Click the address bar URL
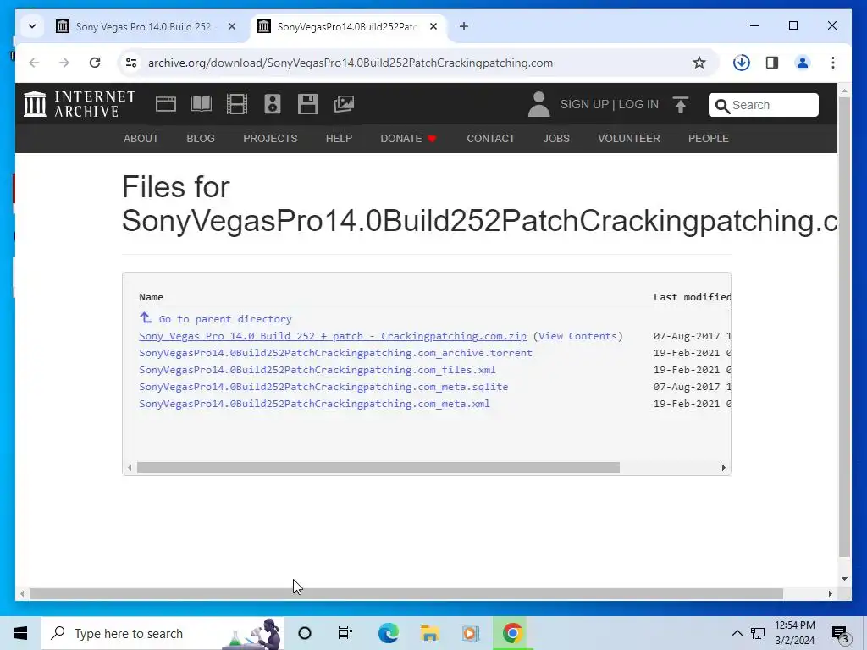This screenshot has width=867, height=650. pos(351,63)
